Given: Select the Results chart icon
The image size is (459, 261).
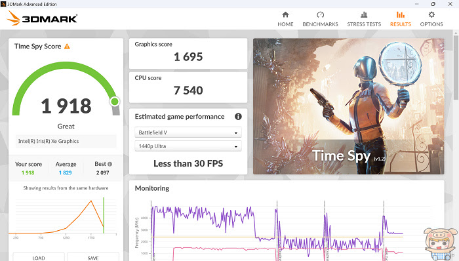Looking at the screenshot, I should click(x=401, y=14).
